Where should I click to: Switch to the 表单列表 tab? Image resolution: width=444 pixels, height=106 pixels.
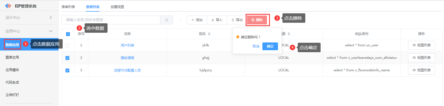click(68, 7)
